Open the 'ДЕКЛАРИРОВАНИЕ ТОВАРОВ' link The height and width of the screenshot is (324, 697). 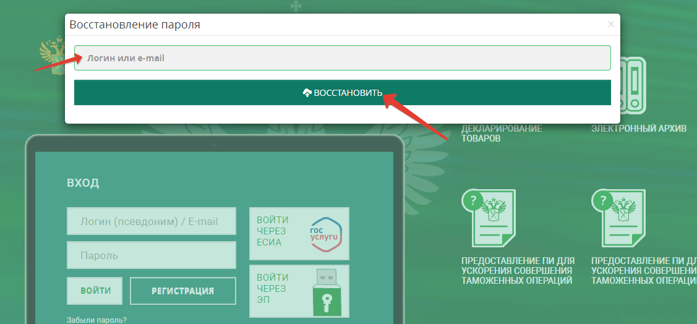pyautogui.click(x=501, y=134)
